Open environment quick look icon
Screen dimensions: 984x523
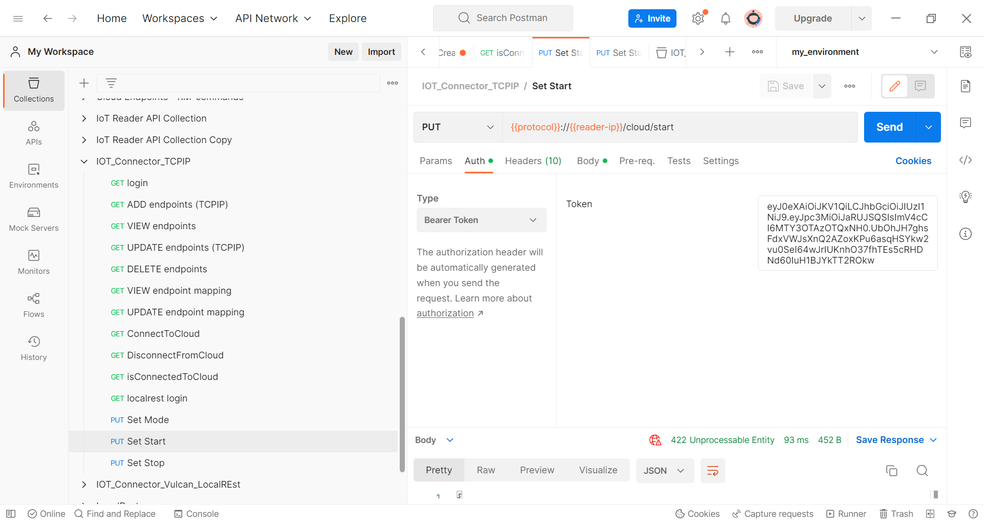[x=966, y=52]
